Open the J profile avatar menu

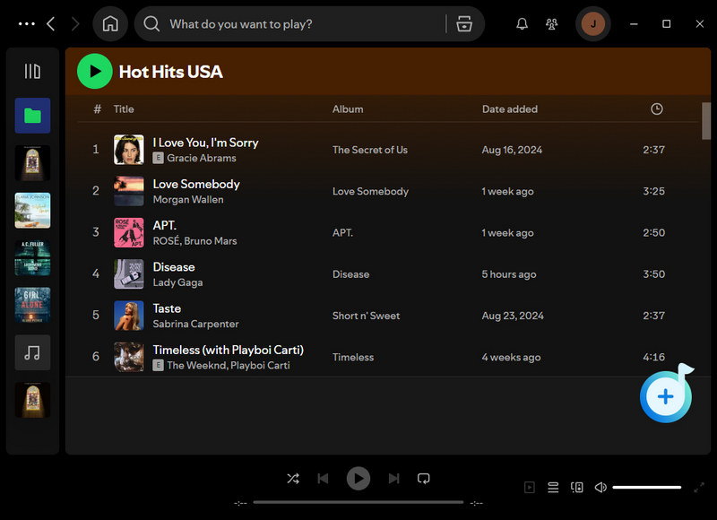[x=593, y=24]
